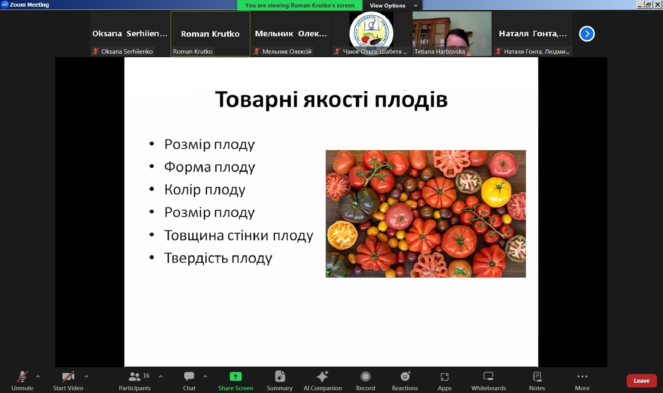Screen dimensions: 663x393
Task: Restore the Zoom Meeting window size
Action: [649, 5]
